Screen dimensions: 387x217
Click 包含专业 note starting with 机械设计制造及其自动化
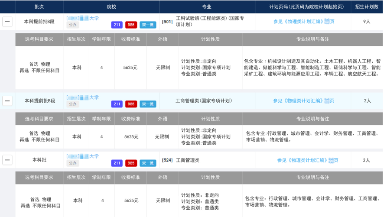point(312,68)
